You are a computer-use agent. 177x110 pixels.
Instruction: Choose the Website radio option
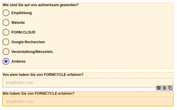click(6, 22)
